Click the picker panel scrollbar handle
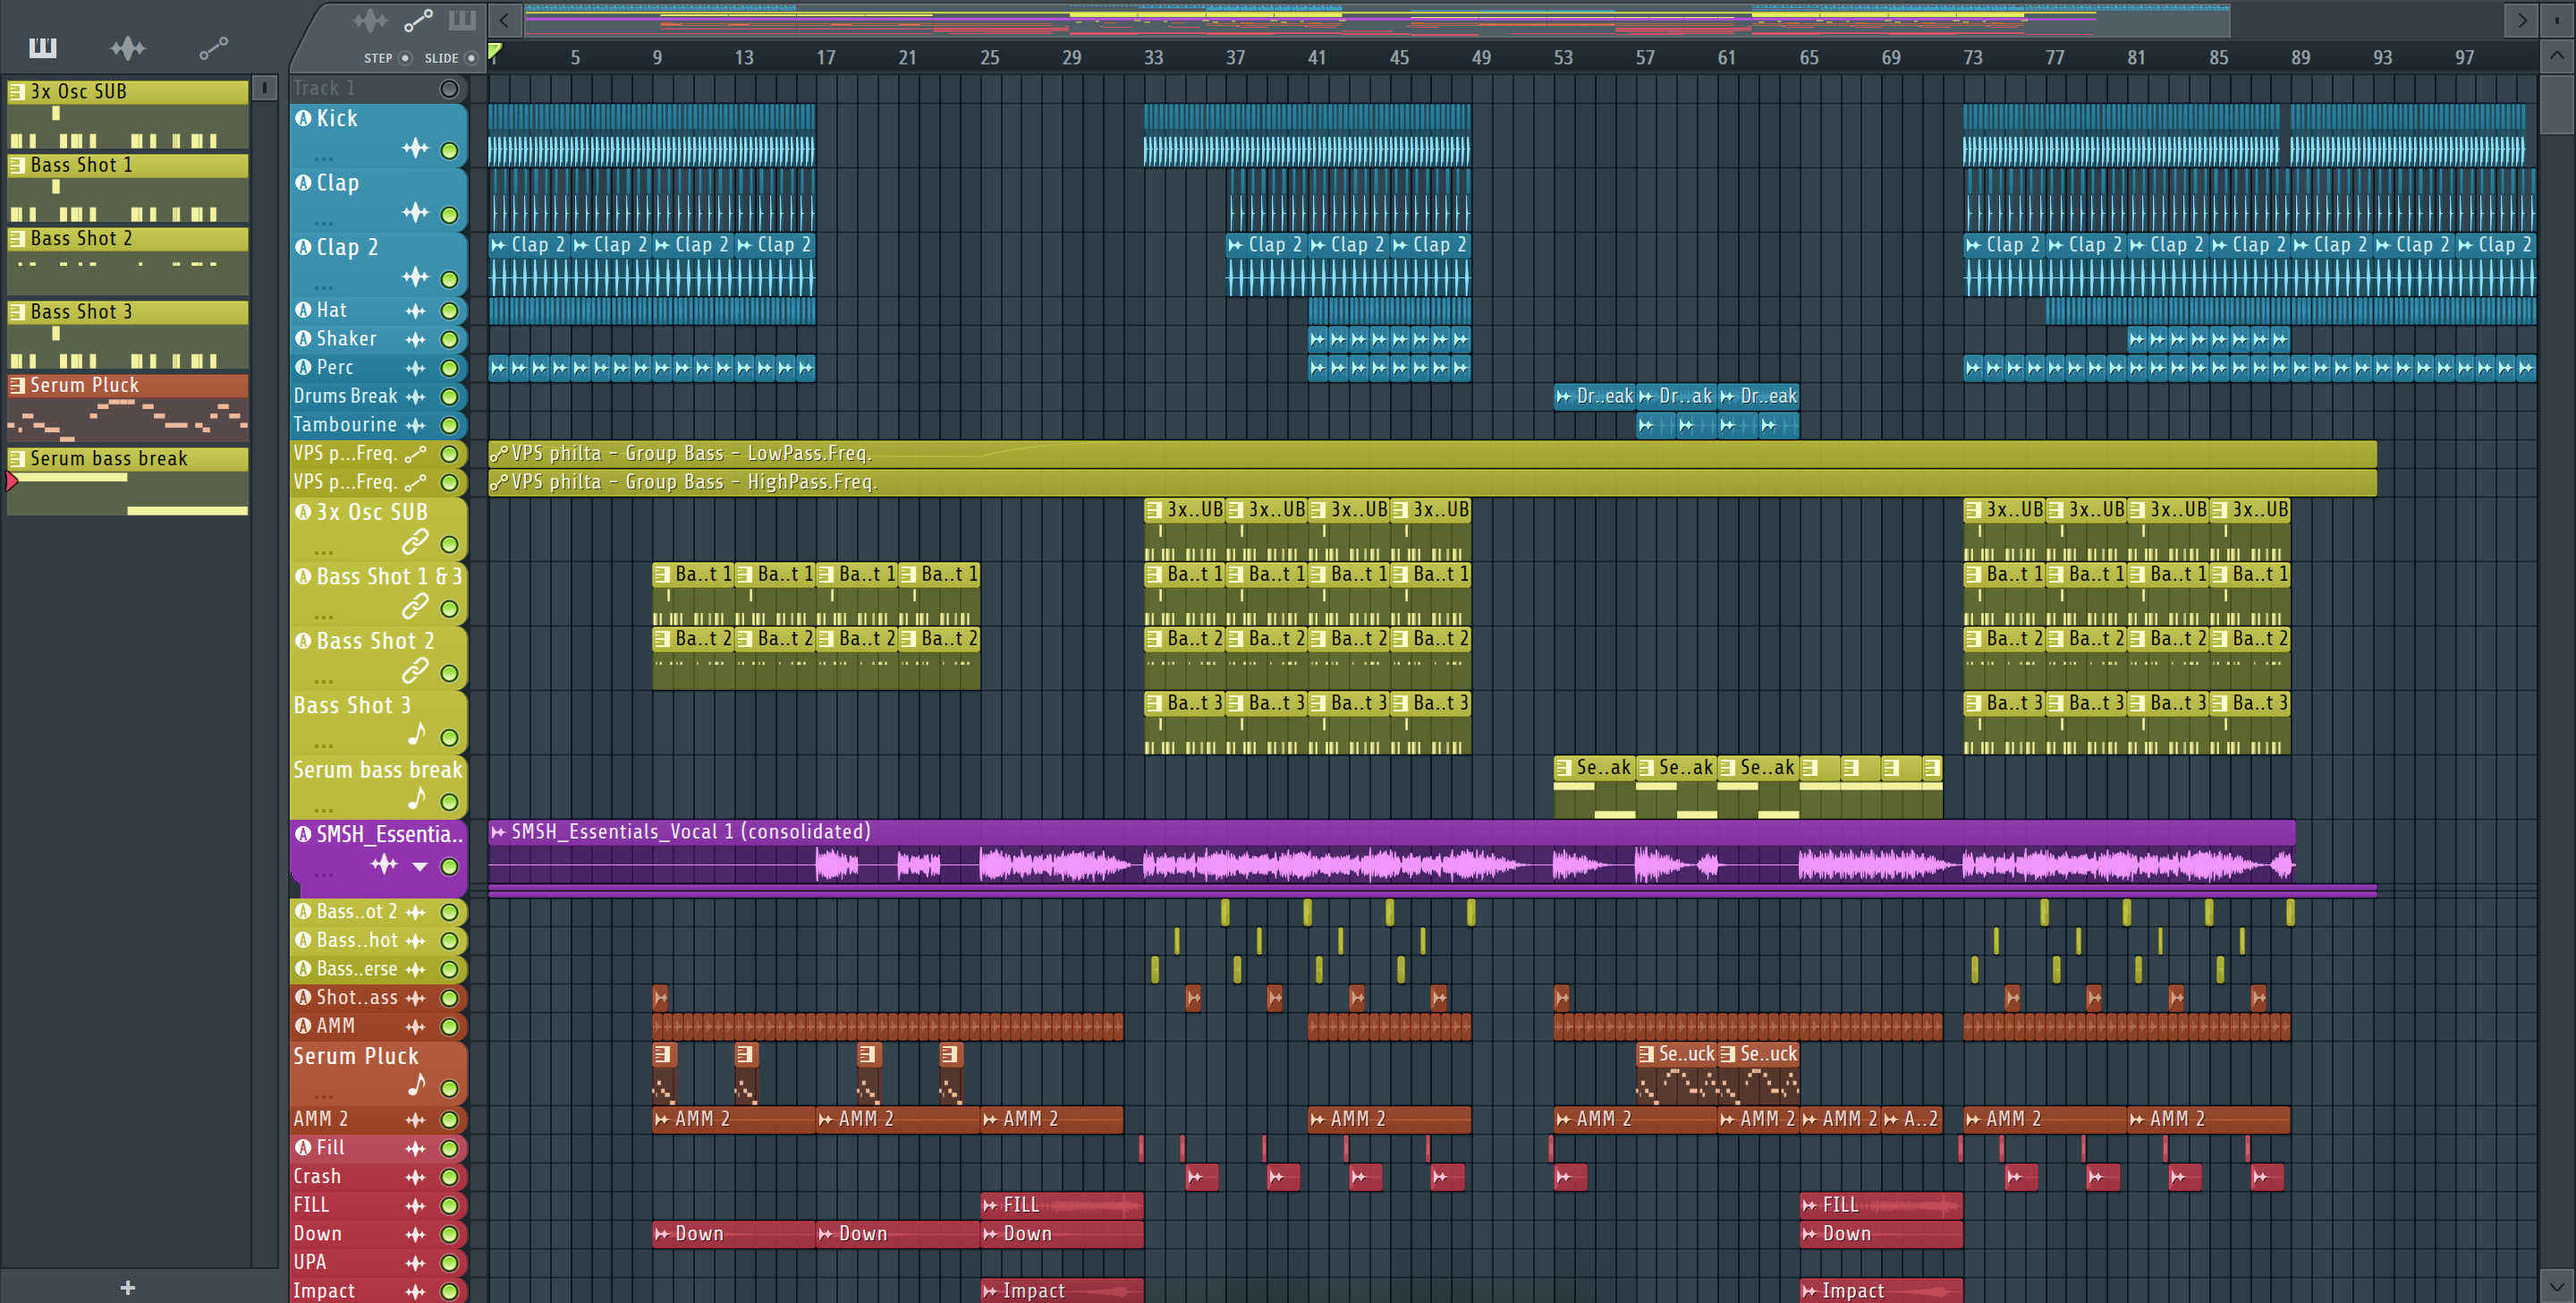The image size is (2576, 1303). point(264,88)
